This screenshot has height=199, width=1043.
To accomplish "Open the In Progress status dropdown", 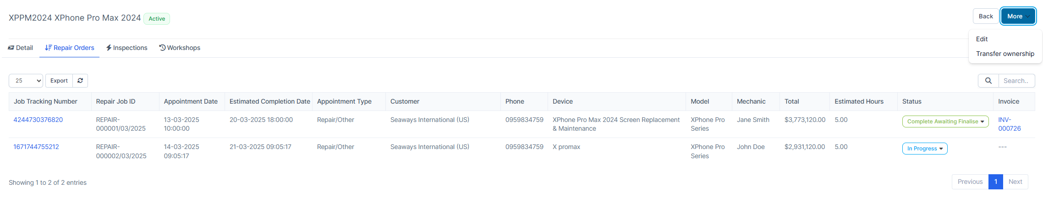I will (925, 149).
